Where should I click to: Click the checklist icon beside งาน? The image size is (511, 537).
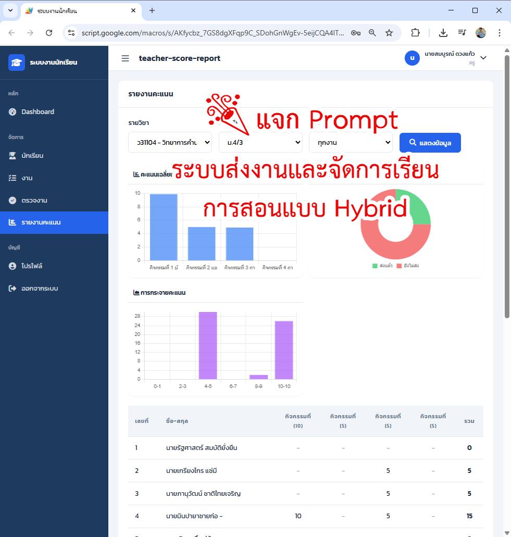pyautogui.click(x=13, y=178)
